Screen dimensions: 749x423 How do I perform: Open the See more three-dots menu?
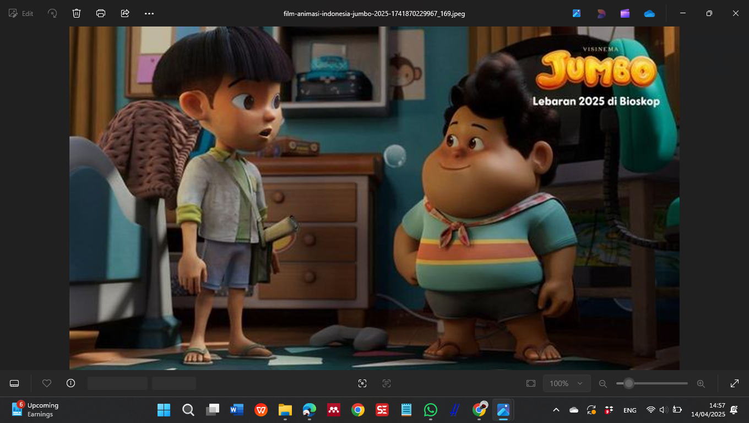[x=149, y=13]
